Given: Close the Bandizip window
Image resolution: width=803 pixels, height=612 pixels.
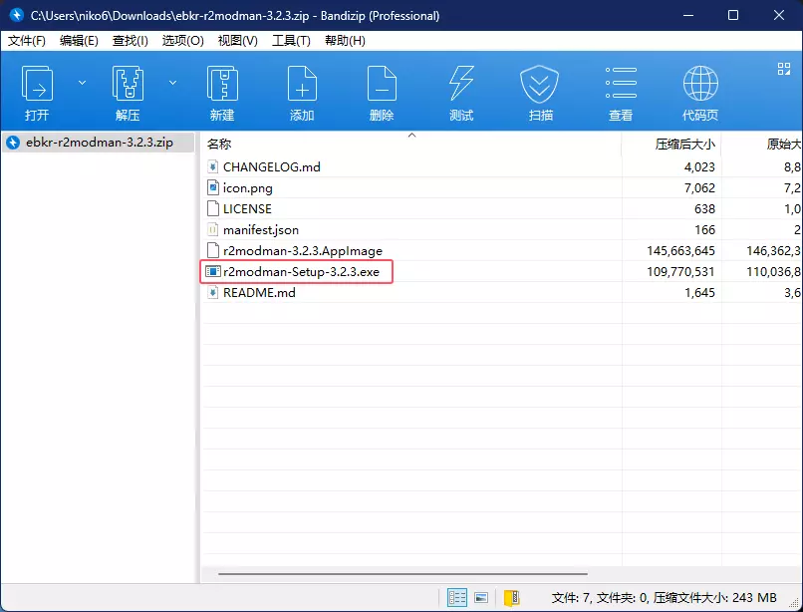Looking at the screenshot, I should (779, 15).
